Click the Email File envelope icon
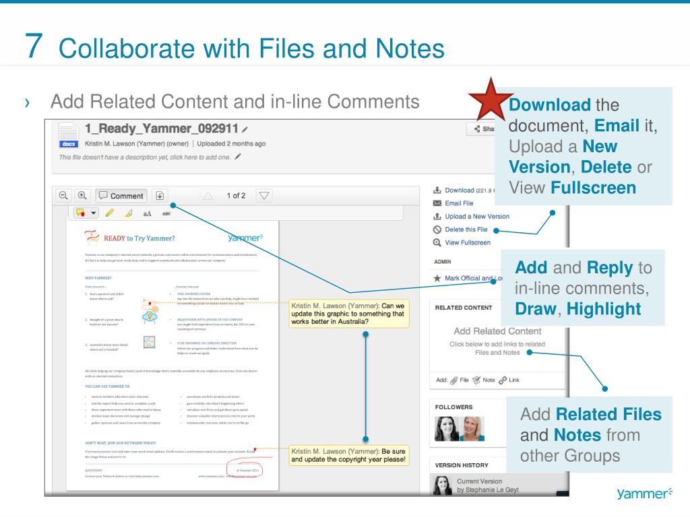The image size is (690, 517). [437, 203]
